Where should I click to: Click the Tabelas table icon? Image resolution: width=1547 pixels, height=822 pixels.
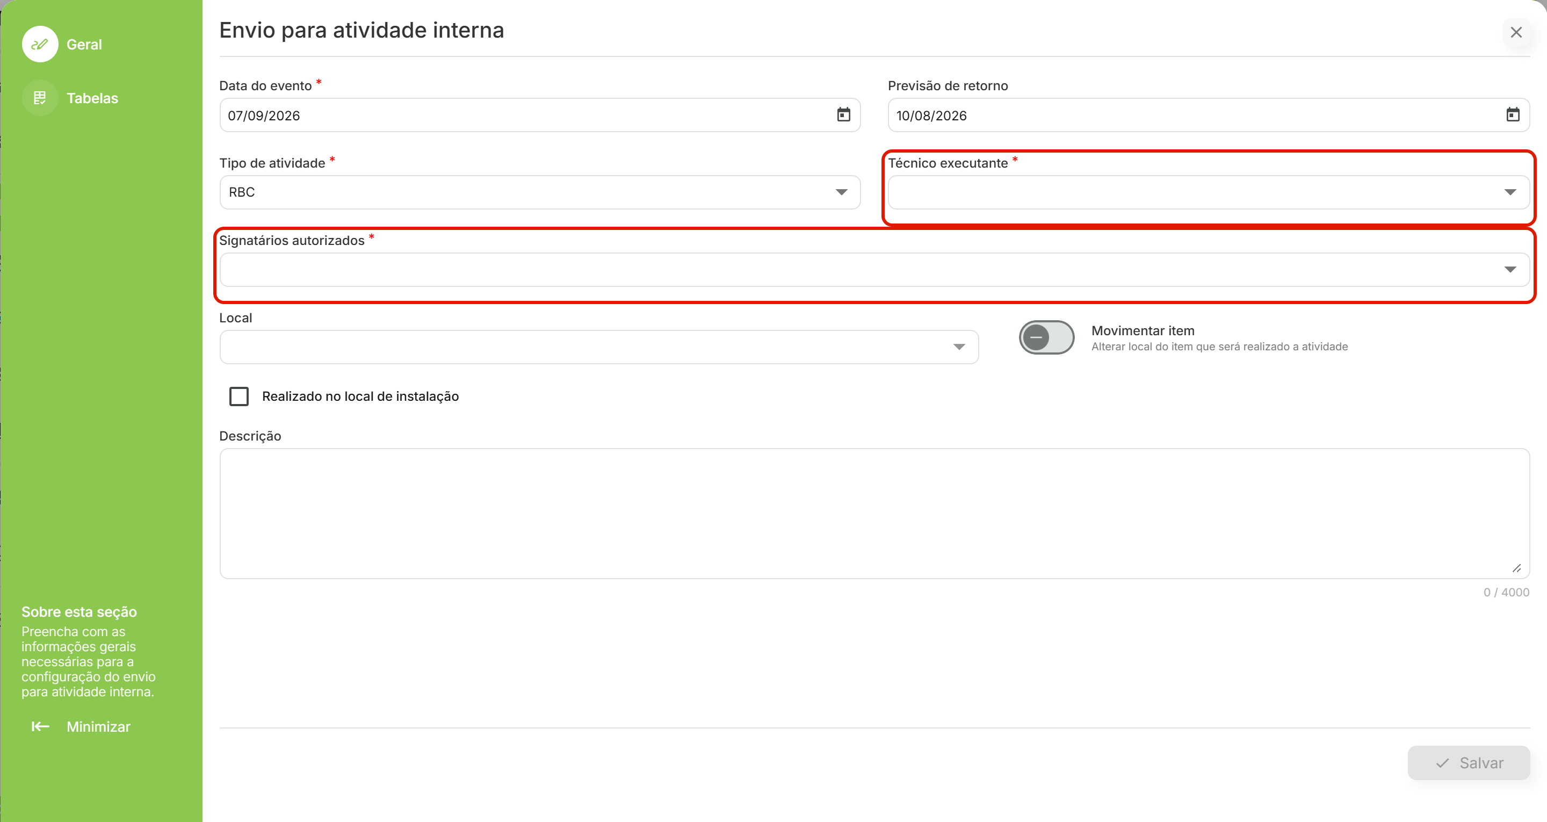pyautogui.click(x=40, y=98)
